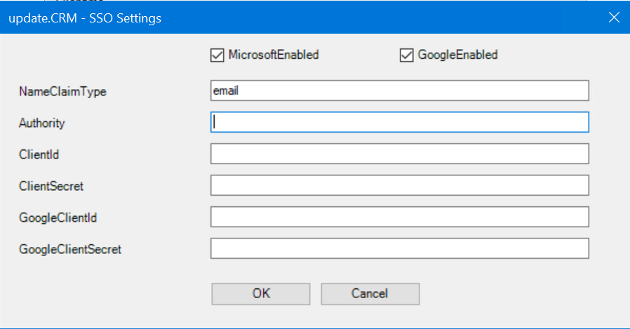The image size is (630, 329).
Task: Click the GoogleClientId label text
Action: (x=58, y=218)
